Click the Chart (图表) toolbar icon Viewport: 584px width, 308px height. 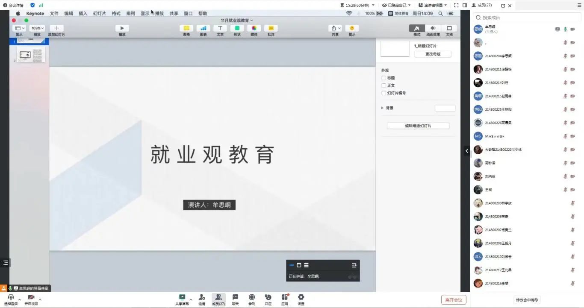point(203,28)
